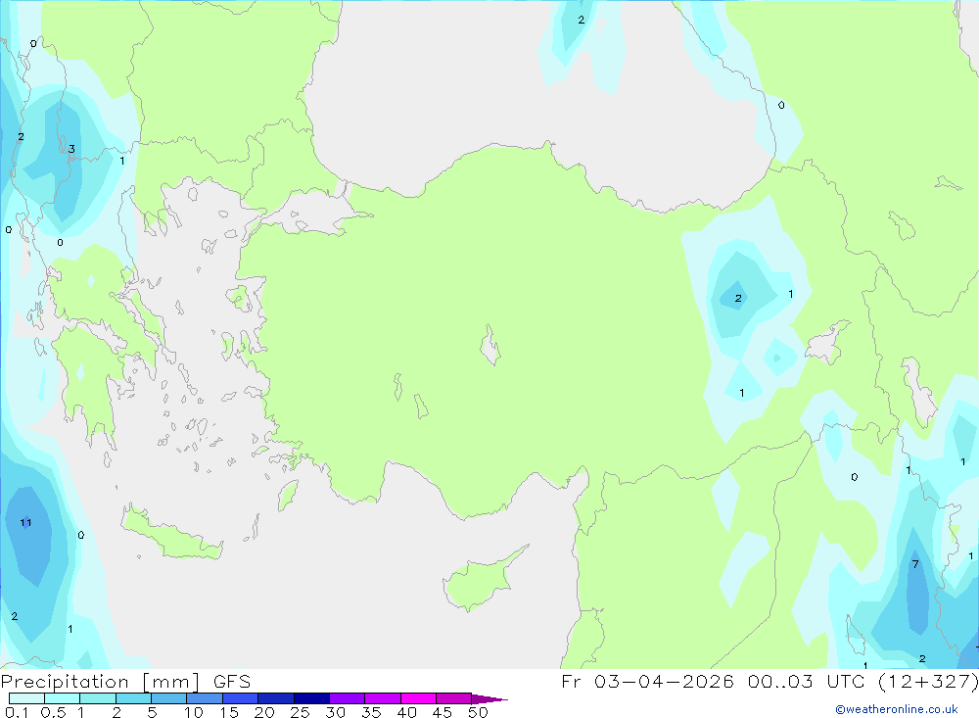The image size is (979, 718).
Task: Click the '5' legend scale label
Action: coord(152,712)
